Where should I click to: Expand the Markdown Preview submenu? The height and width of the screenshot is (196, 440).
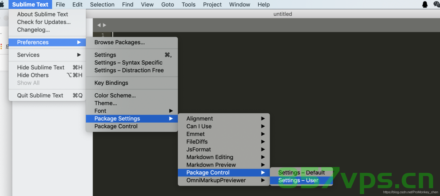coord(224,165)
